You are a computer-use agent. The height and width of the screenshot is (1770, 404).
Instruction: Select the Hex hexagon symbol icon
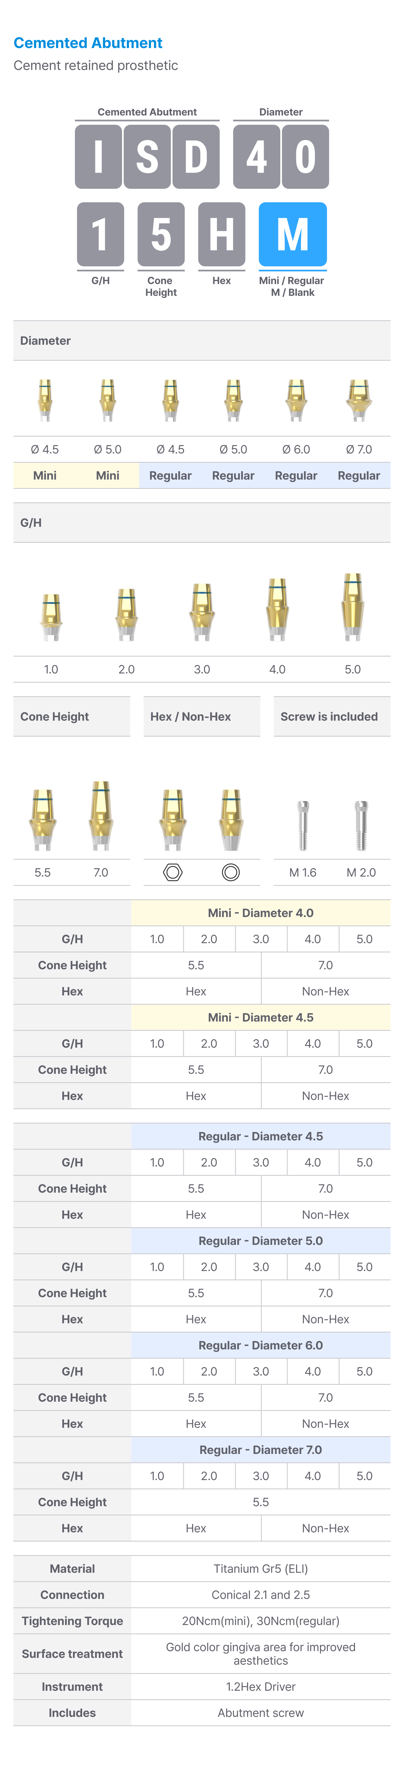[x=173, y=872]
